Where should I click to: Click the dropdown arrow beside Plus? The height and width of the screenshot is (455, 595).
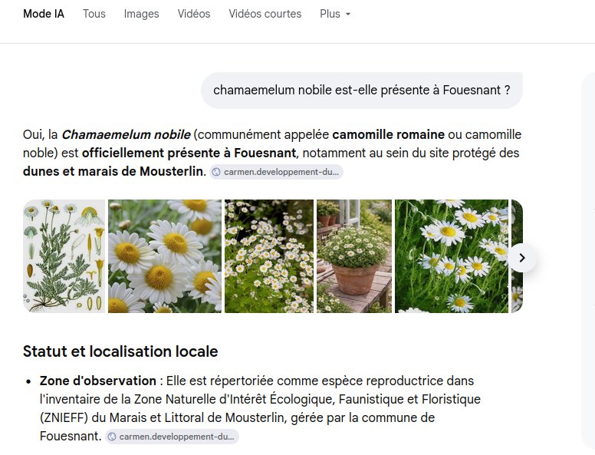(347, 15)
